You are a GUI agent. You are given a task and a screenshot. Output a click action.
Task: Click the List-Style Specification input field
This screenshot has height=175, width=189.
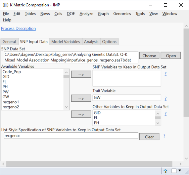tap(71, 136)
